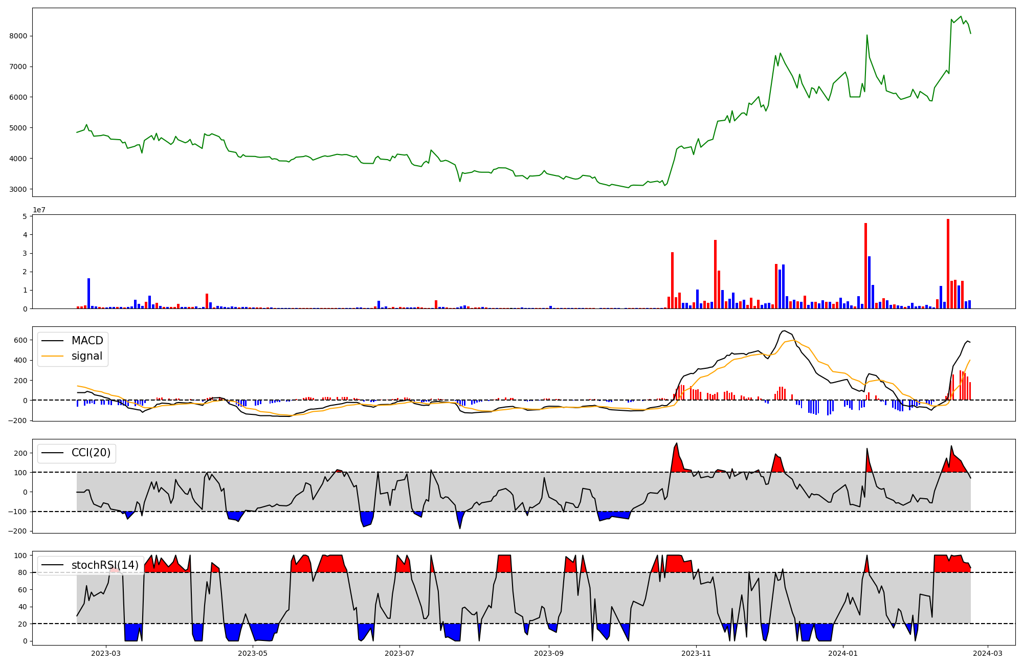Select the stochRSI(14) legend entry

(x=105, y=565)
